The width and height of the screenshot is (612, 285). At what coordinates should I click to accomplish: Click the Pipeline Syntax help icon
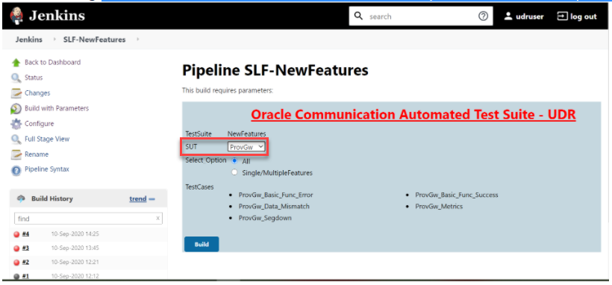click(x=16, y=170)
